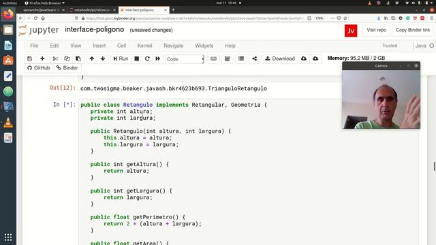The width and height of the screenshot is (436, 245).
Task: Go back in browser history
Action: click(21, 18)
